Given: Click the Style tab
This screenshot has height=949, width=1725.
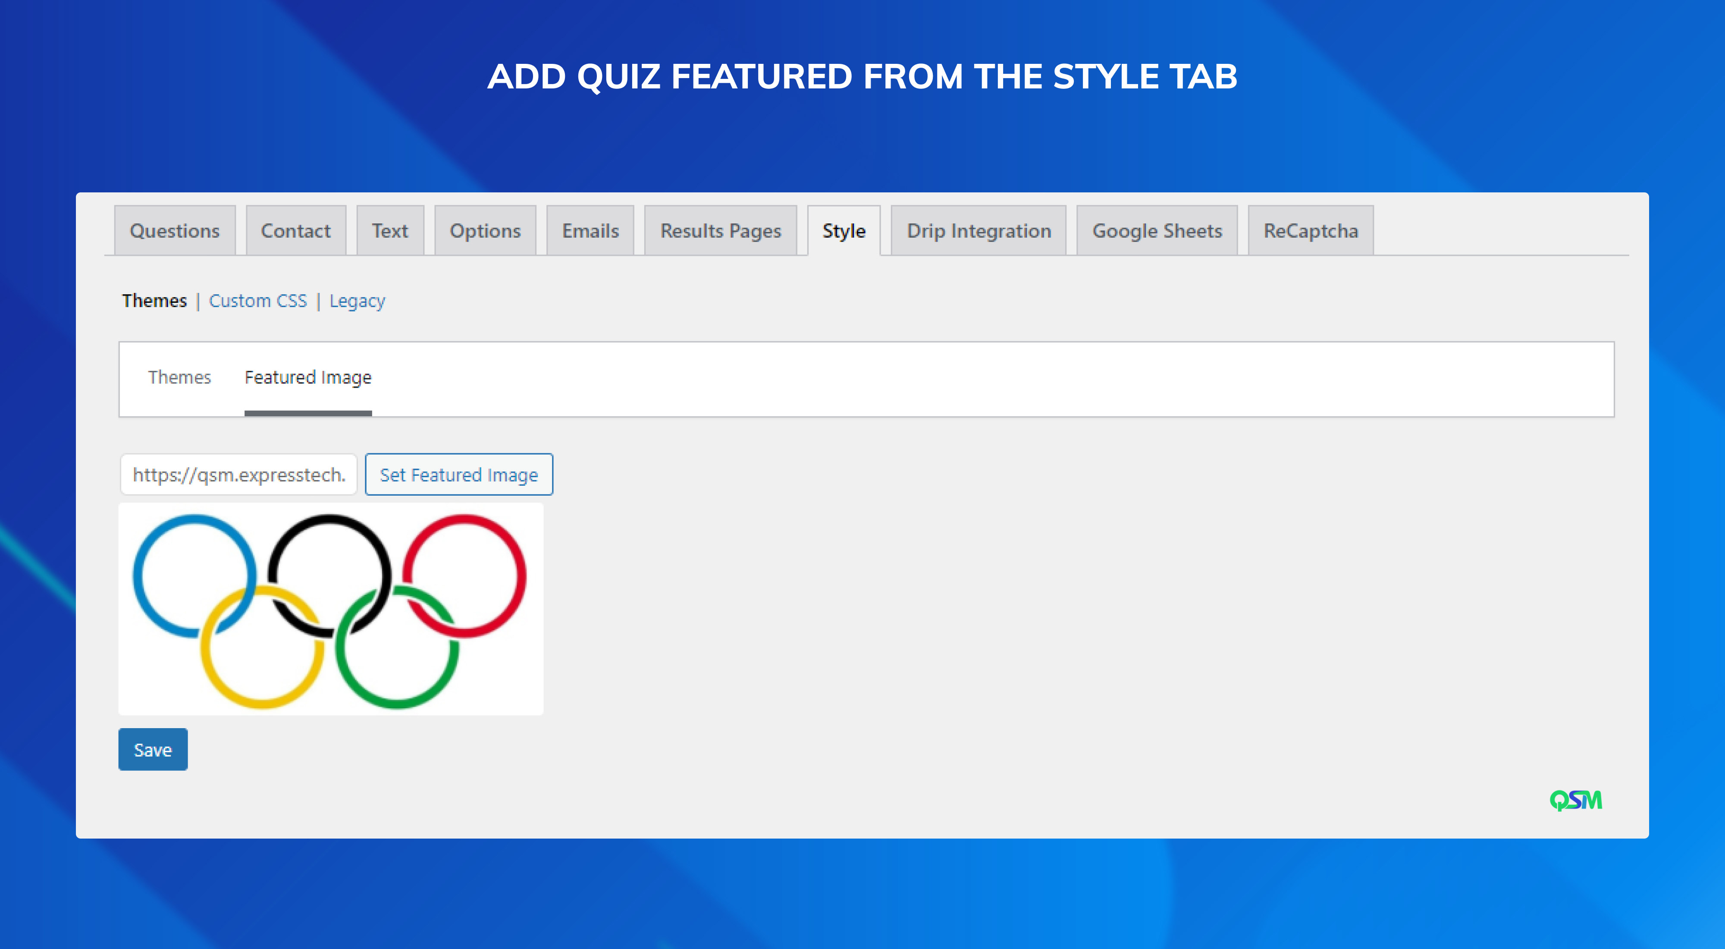Looking at the screenshot, I should [x=844, y=230].
